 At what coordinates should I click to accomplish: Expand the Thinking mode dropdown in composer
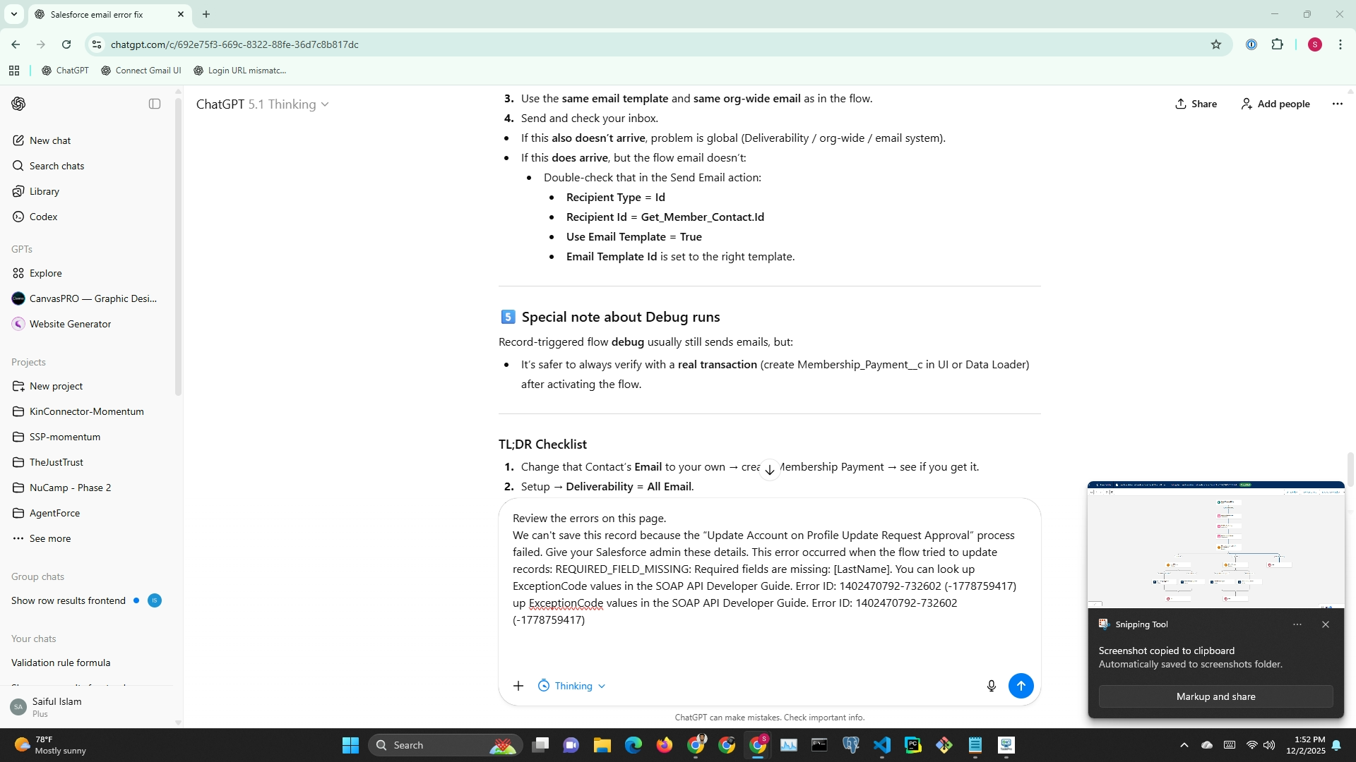point(572,686)
